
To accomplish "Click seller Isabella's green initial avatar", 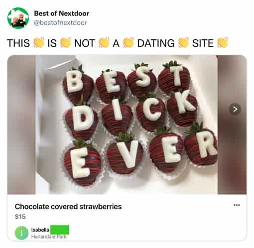I will tap(21, 233).
